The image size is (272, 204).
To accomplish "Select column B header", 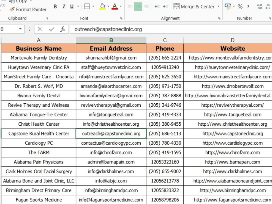I will click(x=111, y=40).
